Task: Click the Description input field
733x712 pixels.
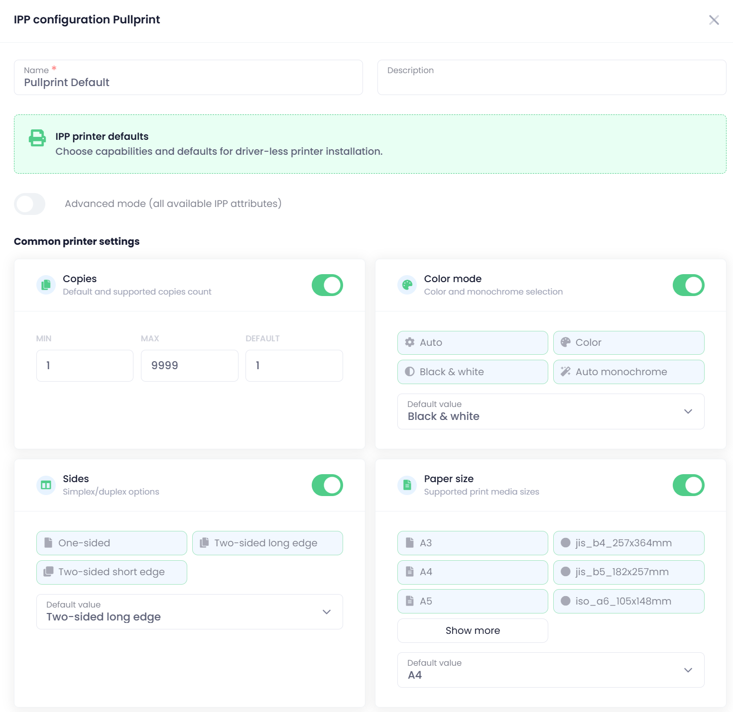Action: coord(552,77)
